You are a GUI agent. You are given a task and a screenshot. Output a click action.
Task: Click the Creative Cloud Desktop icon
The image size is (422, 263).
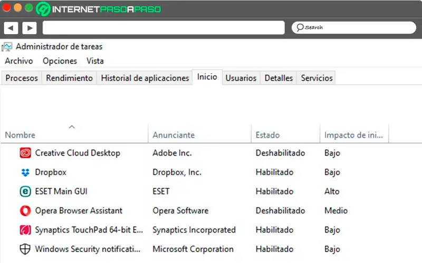25,153
